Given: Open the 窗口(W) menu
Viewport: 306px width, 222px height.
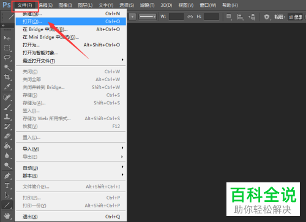Looking at the screenshot, I should click(x=208, y=5).
